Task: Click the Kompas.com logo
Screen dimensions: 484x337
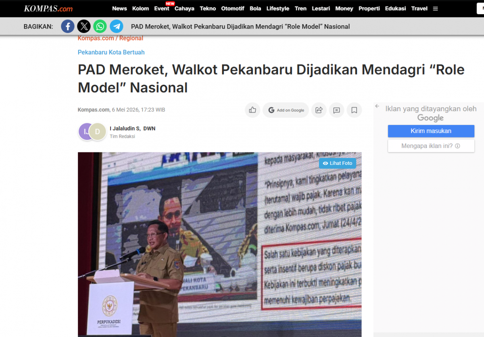Action: (48, 8)
